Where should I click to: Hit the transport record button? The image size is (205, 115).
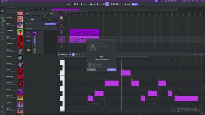pyautogui.click(x=97, y=4)
